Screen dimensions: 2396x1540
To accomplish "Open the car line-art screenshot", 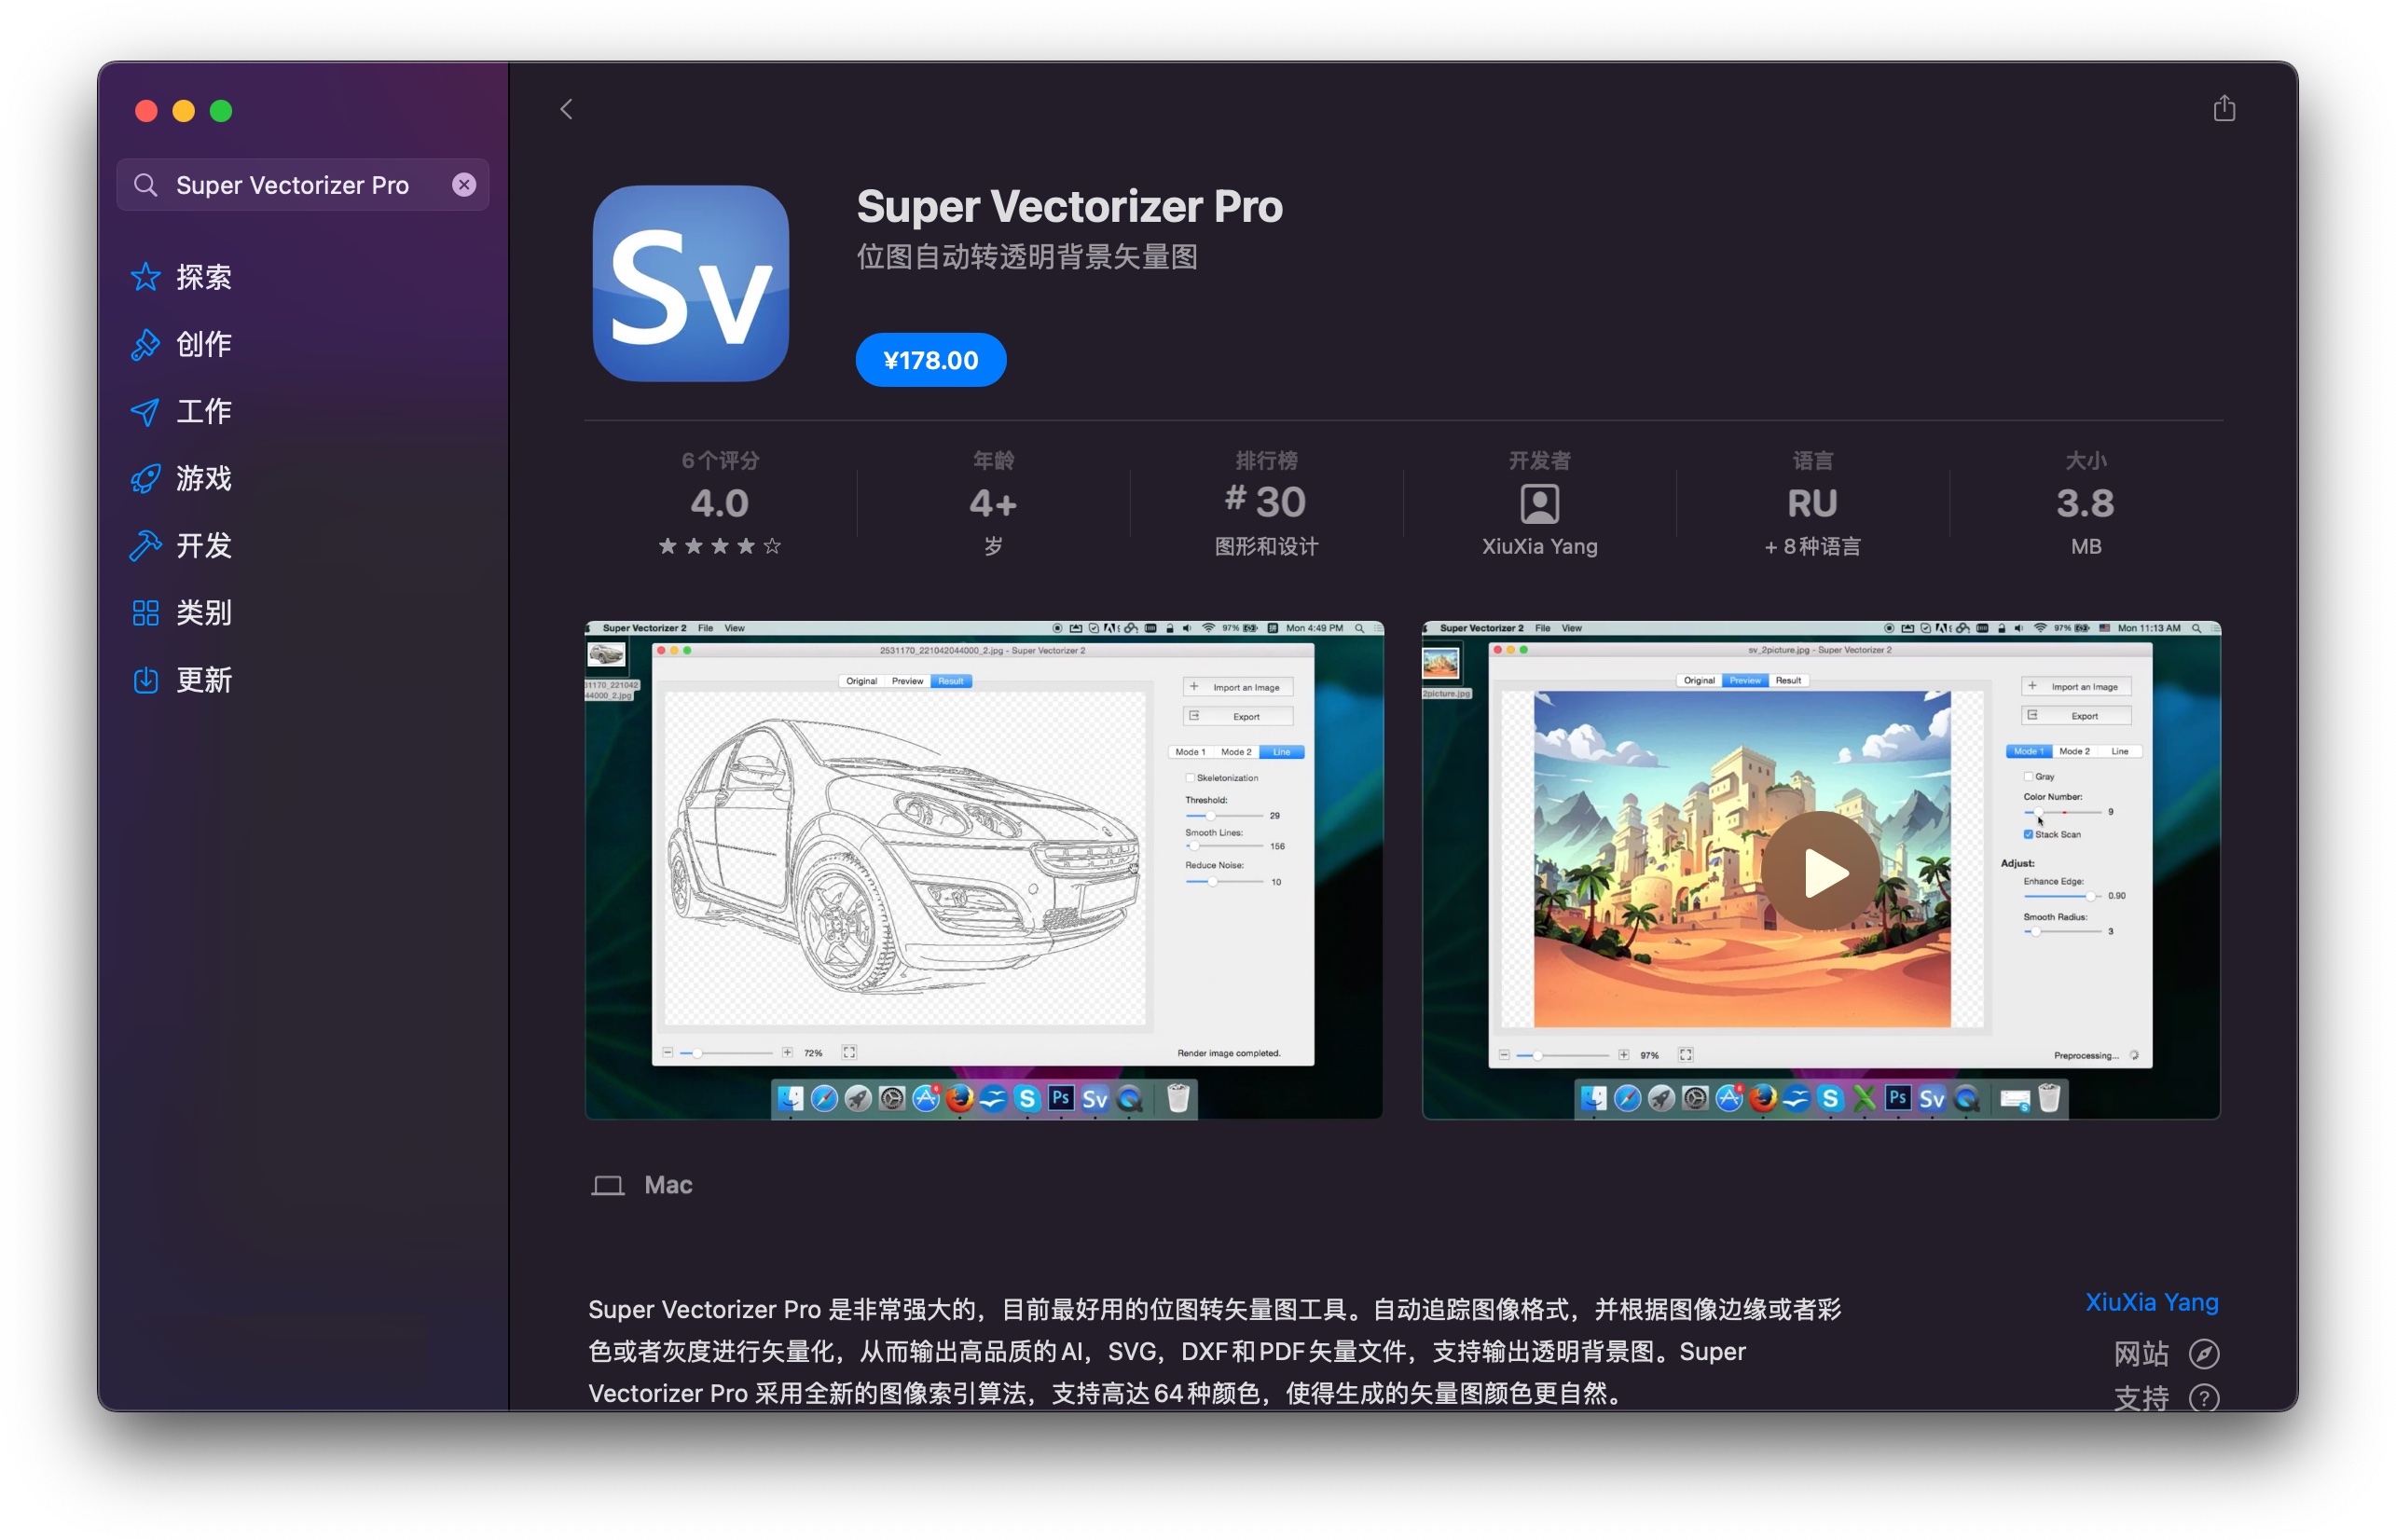I will (x=984, y=870).
